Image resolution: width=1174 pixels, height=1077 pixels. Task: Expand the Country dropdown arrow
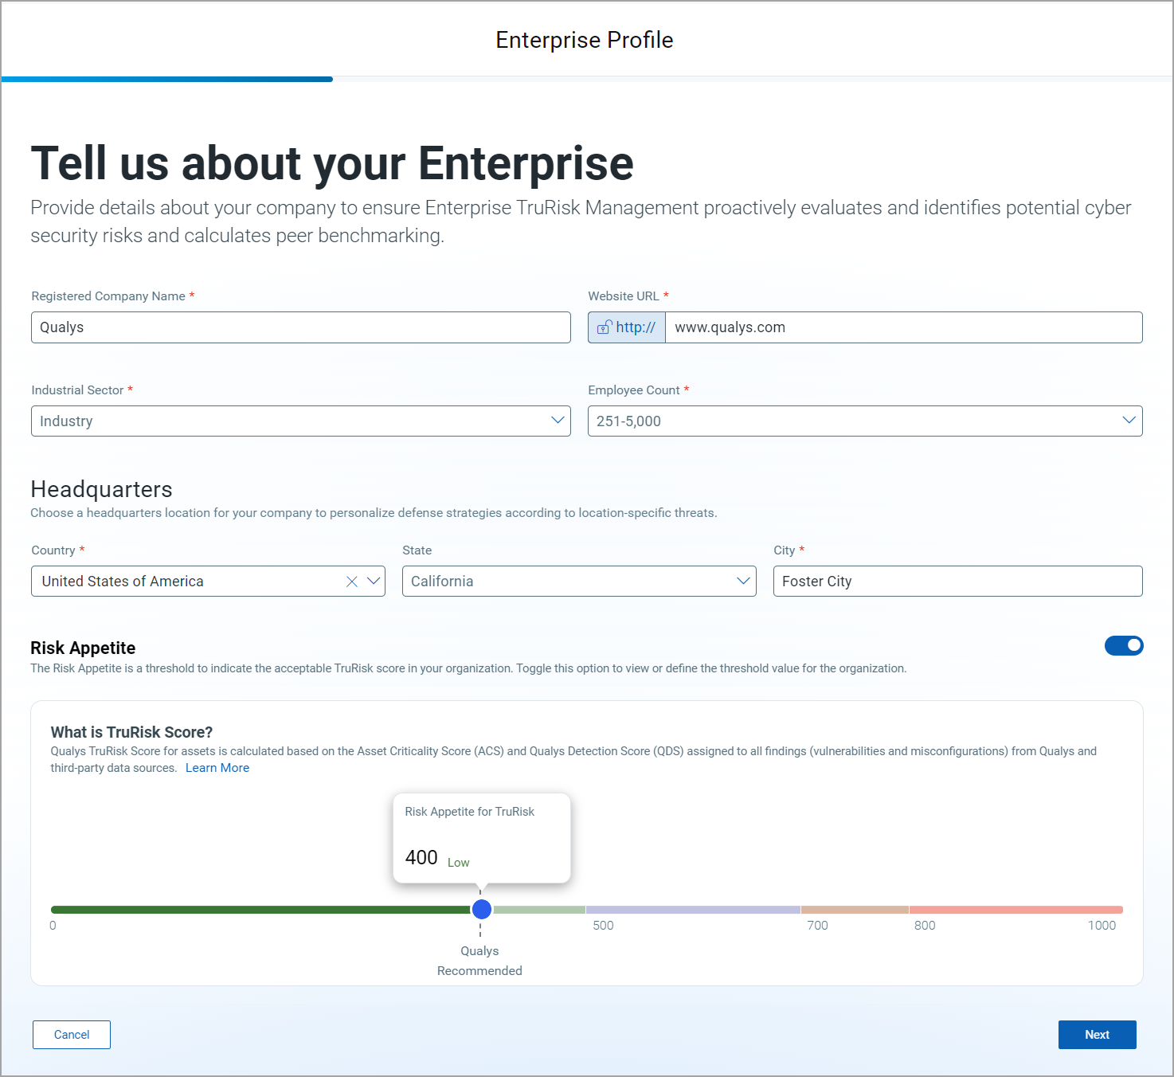(x=373, y=582)
